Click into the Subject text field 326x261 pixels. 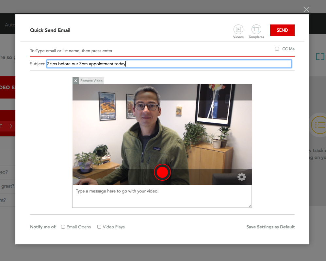click(169, 64)
